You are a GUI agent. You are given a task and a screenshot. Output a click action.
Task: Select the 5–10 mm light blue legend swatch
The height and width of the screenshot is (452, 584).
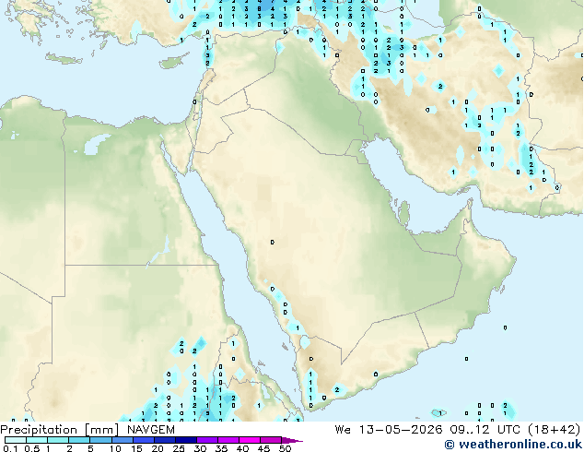click(100, 440)
